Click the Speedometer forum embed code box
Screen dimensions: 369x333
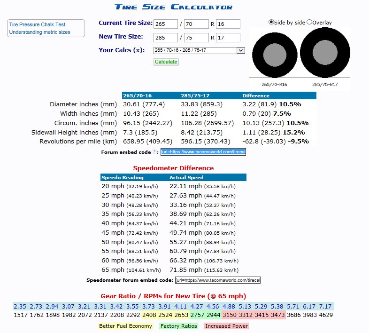pyautogui.click(x=218, y=280)
